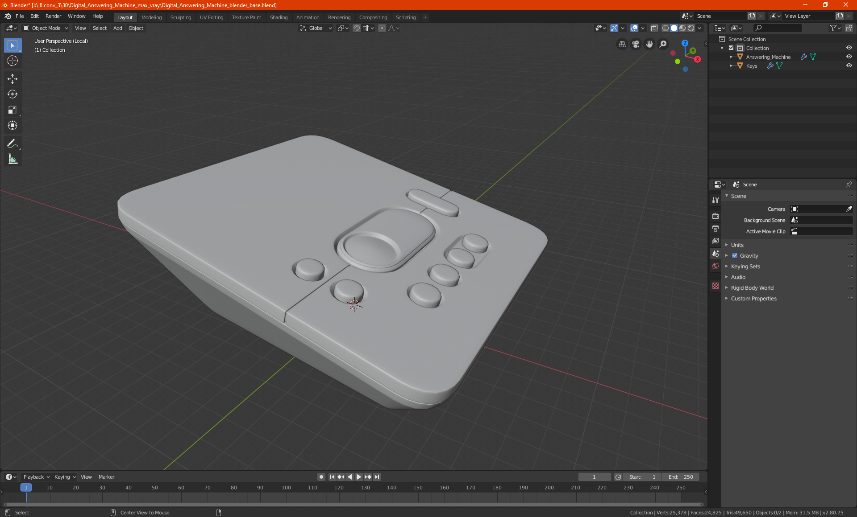The image size is (857, 517).
Task: Click the Background Scene field
Action: pyautogui.click(x=821, y=220)
